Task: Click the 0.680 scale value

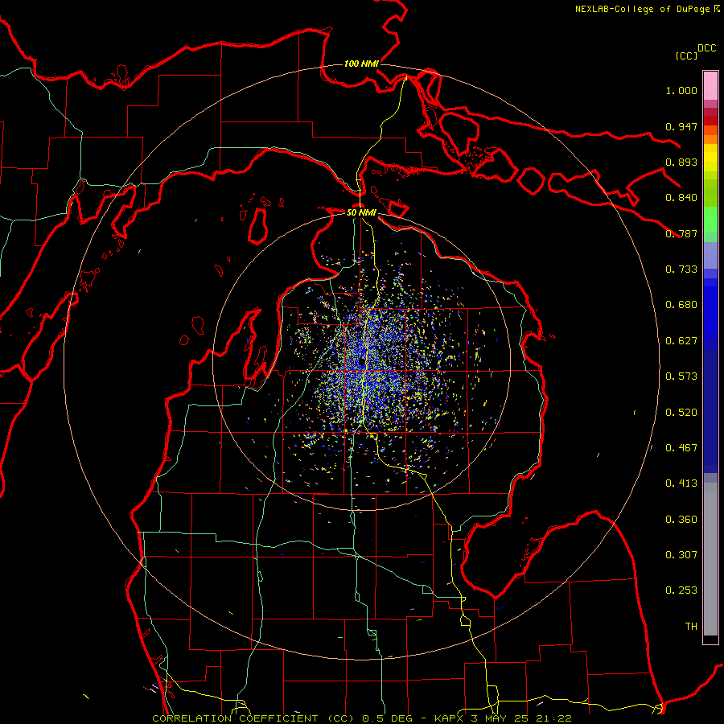Action: [681, 305]
